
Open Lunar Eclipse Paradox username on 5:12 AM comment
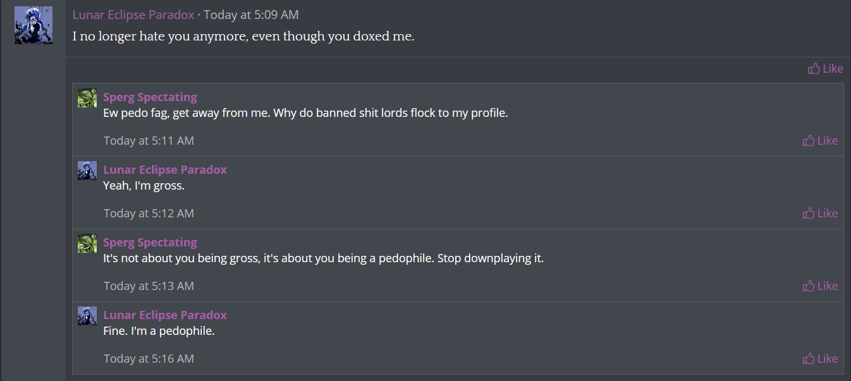(165, 170)
